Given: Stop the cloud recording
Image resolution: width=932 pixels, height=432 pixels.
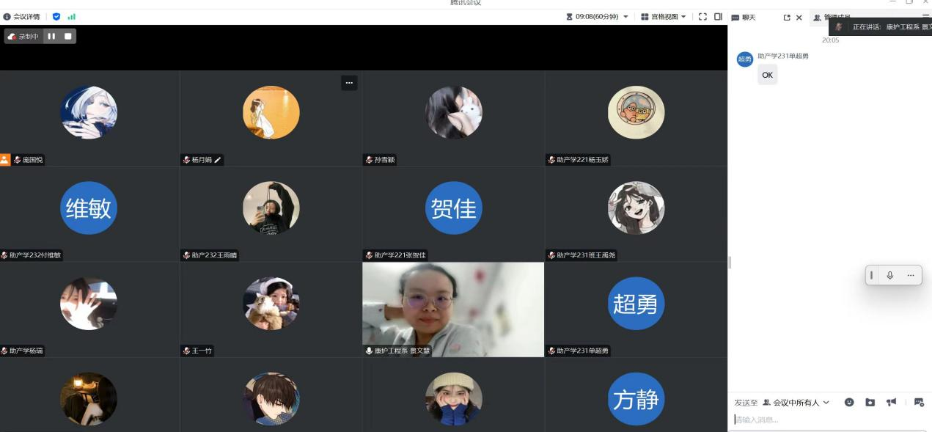Looking at the screenshot, I should click(67, 36).
